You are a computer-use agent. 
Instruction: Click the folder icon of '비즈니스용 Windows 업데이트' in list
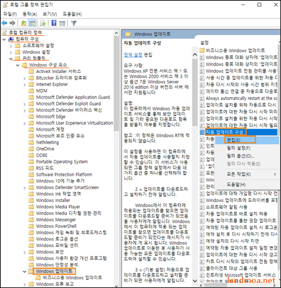point(202,51)
